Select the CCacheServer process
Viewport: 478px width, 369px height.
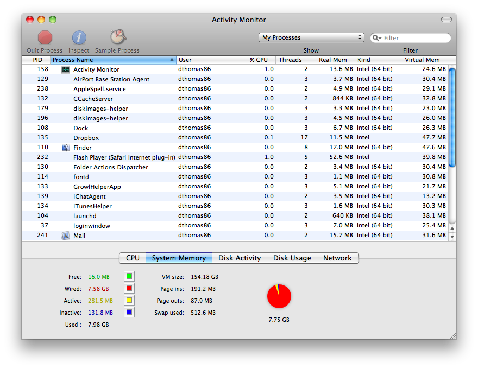tap(235, 99)
